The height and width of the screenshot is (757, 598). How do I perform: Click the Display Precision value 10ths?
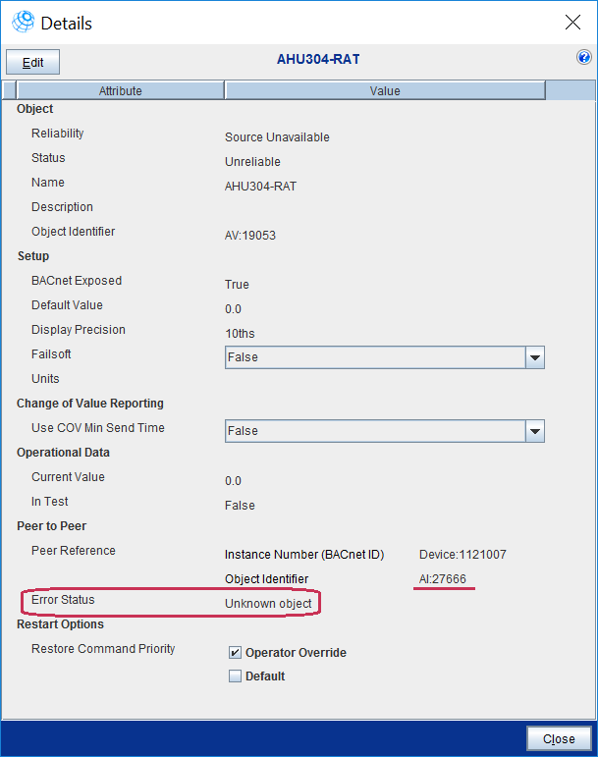[x=240, y=334]
